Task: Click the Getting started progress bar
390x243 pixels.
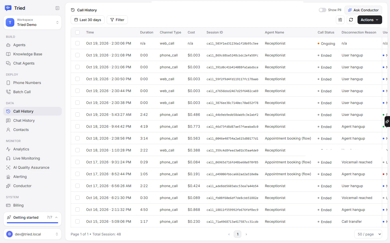Action: pos(32,223)
